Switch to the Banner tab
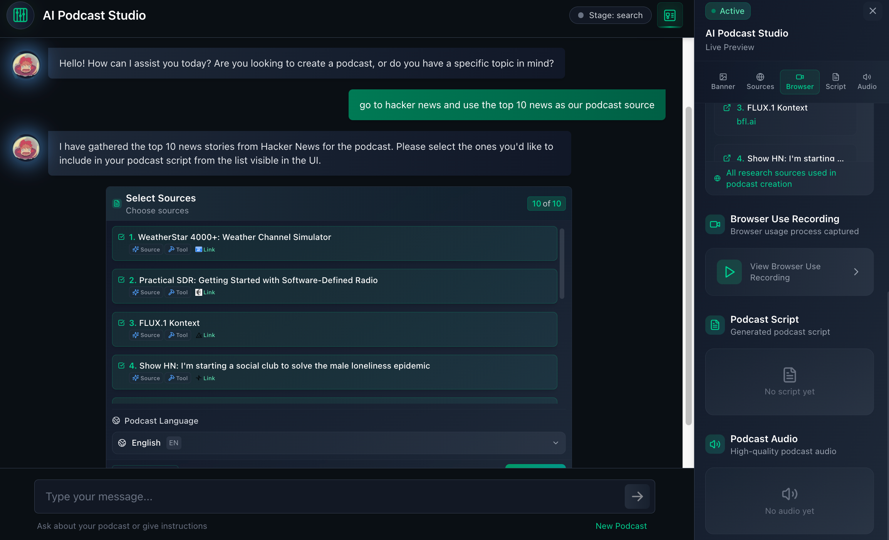This screenshot has height=540, width=889. (723, 82)
